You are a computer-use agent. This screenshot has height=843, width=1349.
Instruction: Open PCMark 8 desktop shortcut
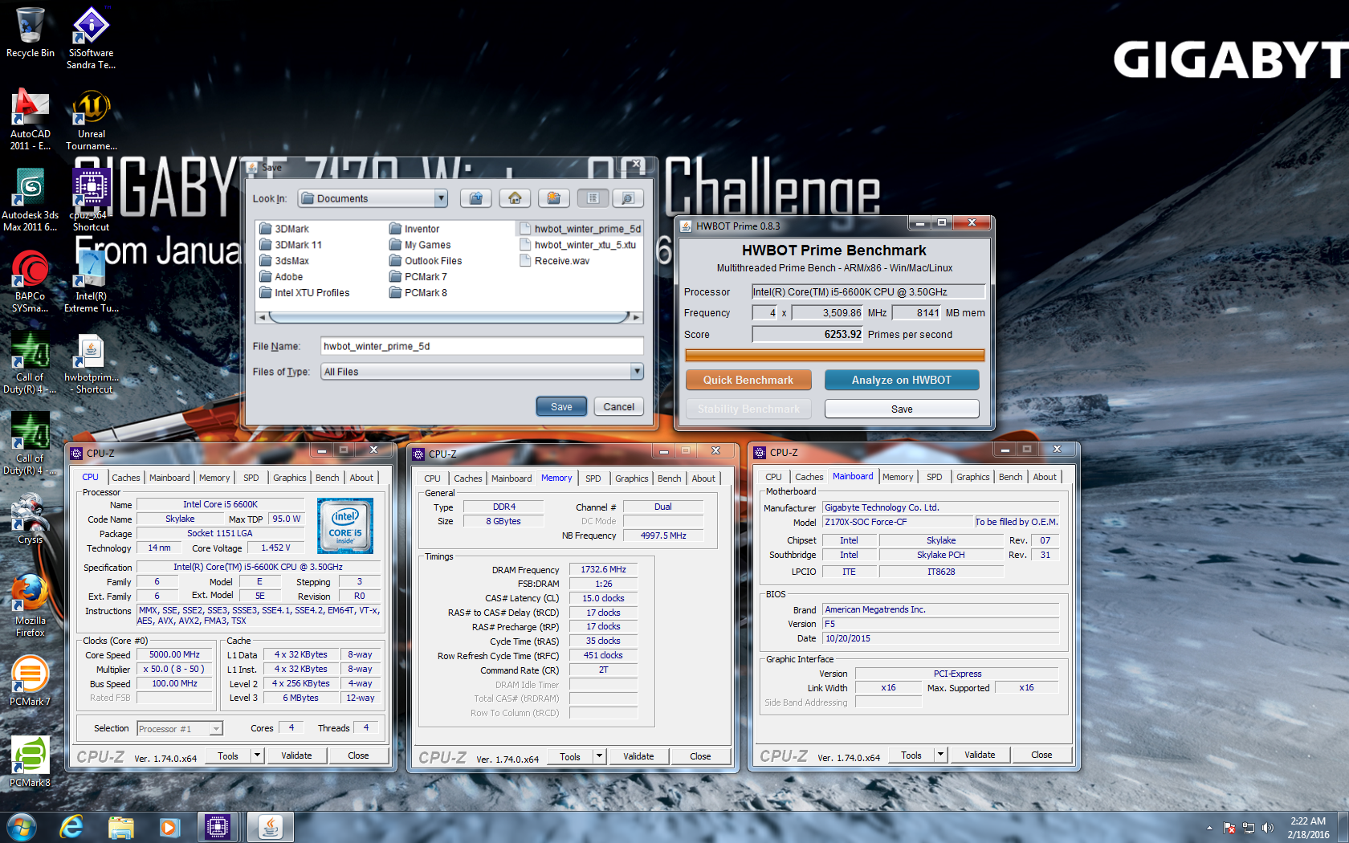tap(31, 762)
